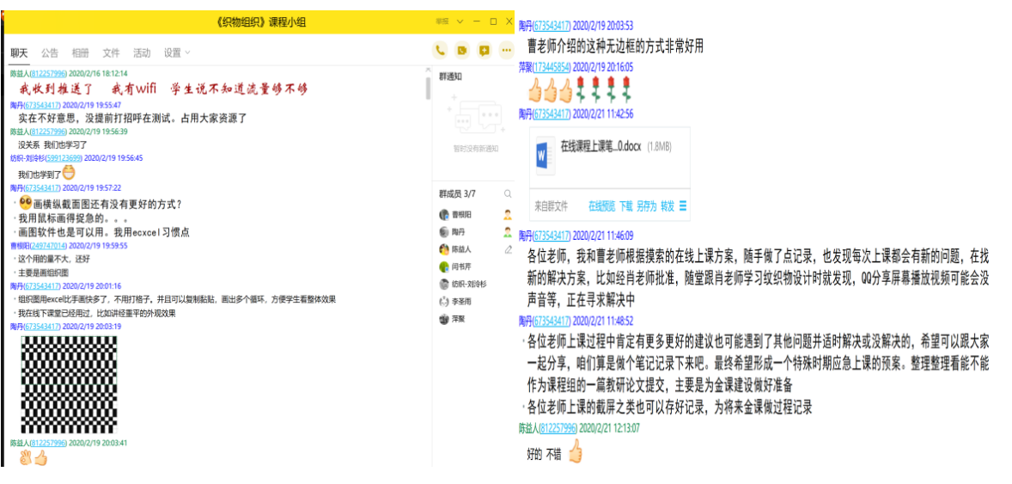Expand the 设置 dropdown tab

coord(177,52)
